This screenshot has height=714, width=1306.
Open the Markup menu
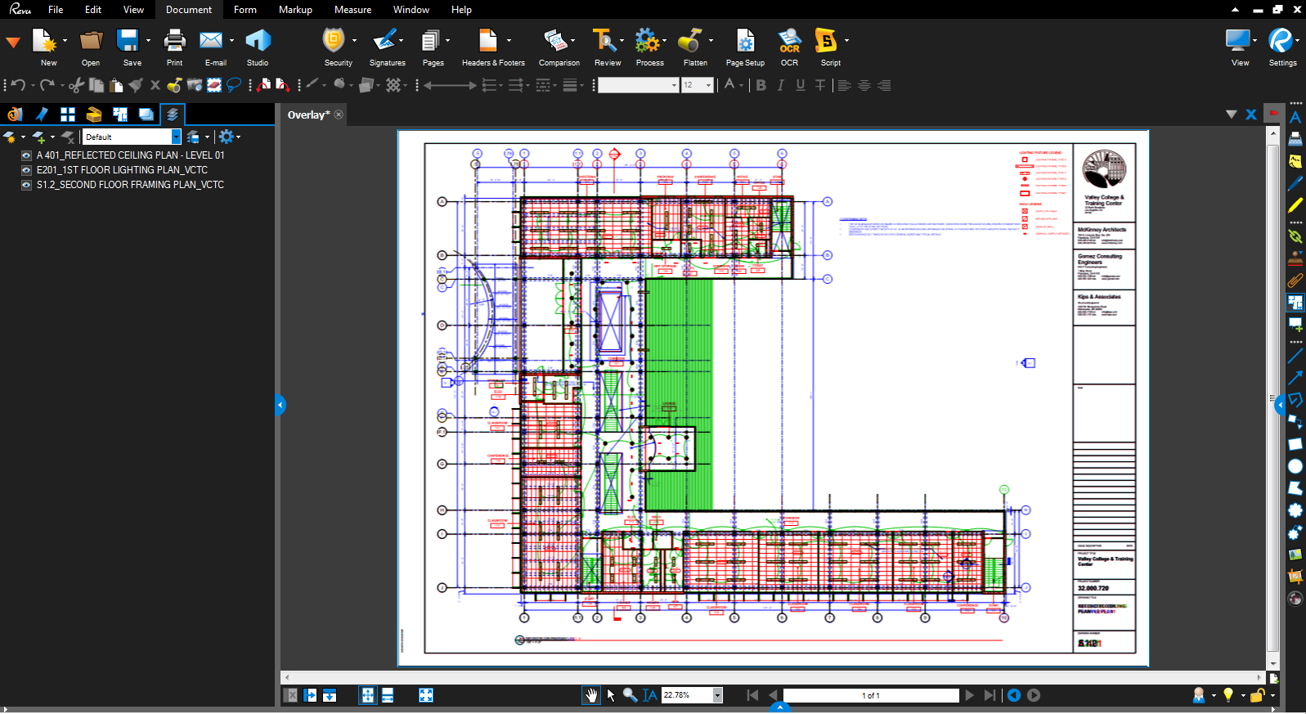pos(295,10)
